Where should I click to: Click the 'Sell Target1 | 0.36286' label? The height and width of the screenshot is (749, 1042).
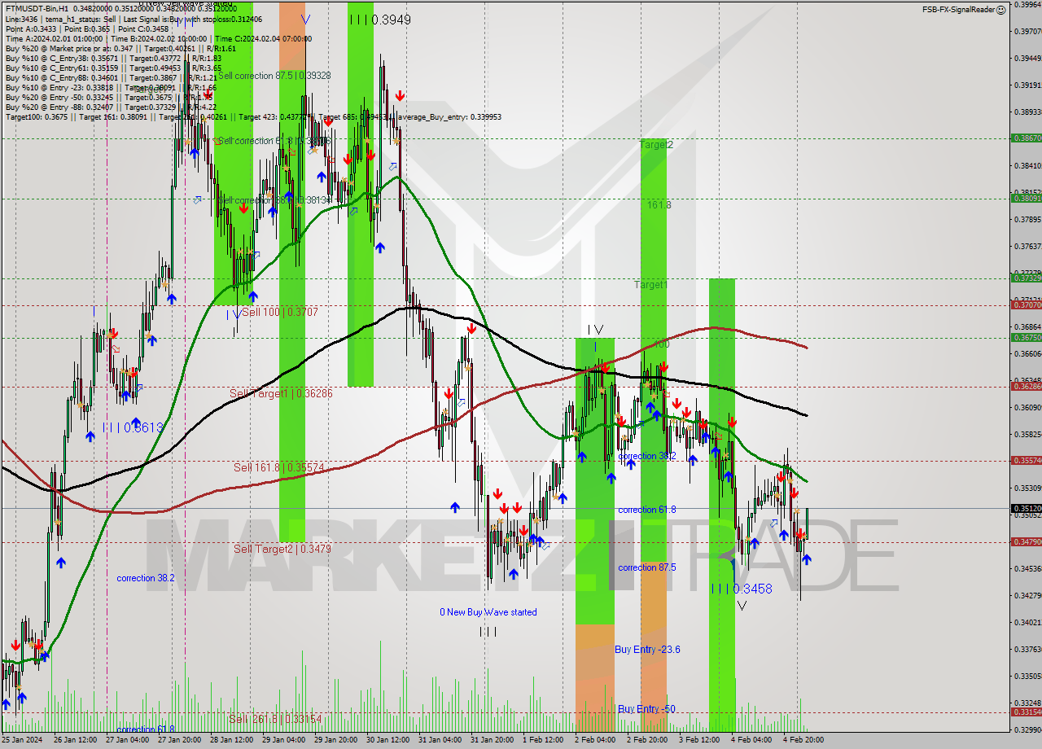pos(281,393)
